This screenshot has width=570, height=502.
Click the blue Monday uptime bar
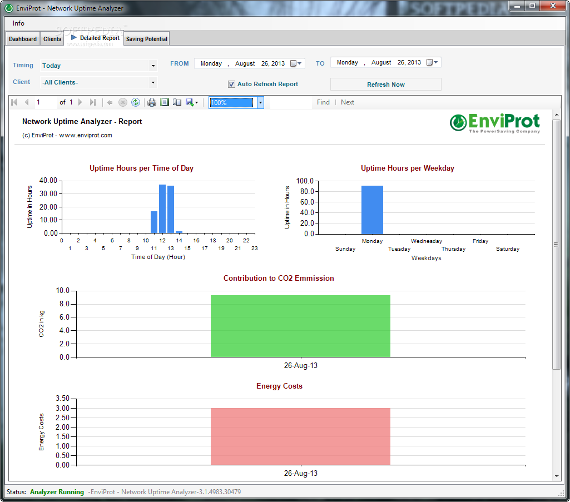click(372, 210)
